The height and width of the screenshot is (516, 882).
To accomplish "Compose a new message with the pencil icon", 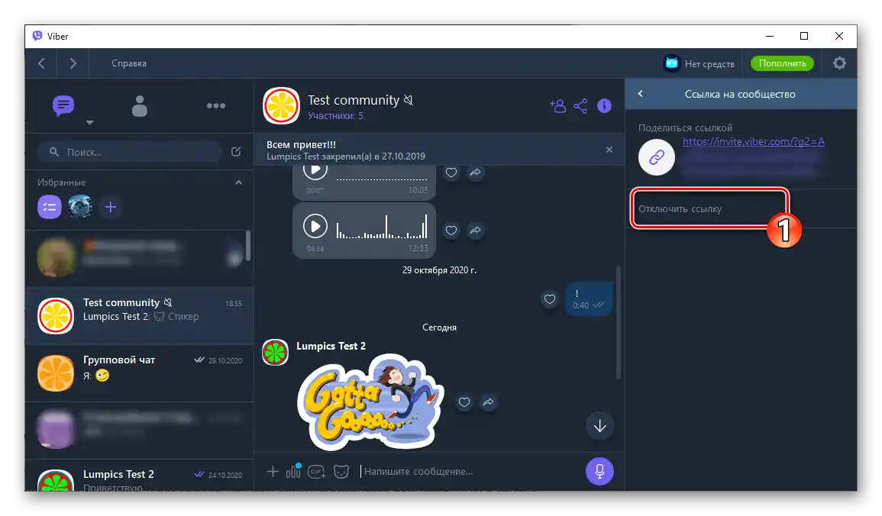I will pos(236,152).
